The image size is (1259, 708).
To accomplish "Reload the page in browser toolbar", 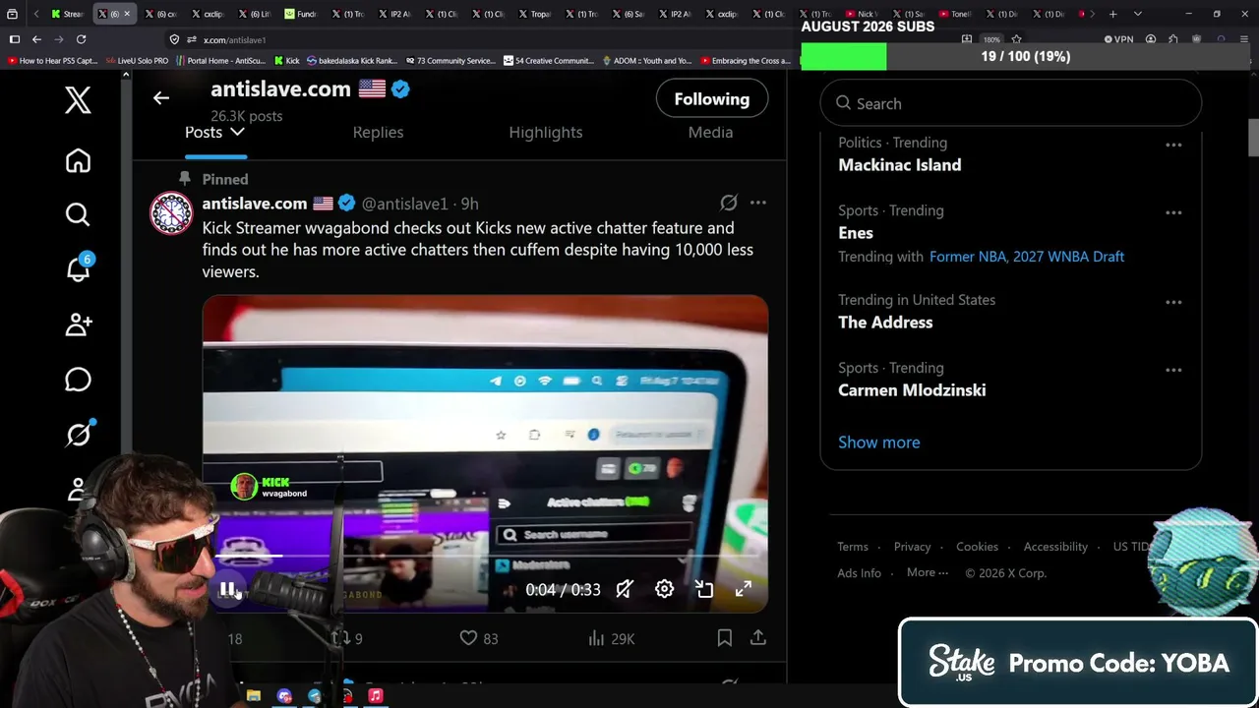I will pyautogui.click(x=81, y=39).
